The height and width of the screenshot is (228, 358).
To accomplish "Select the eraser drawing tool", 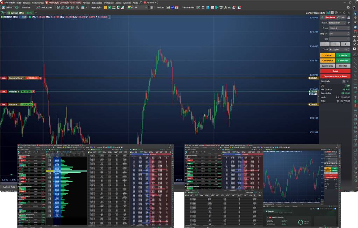I will click(355, 22).
